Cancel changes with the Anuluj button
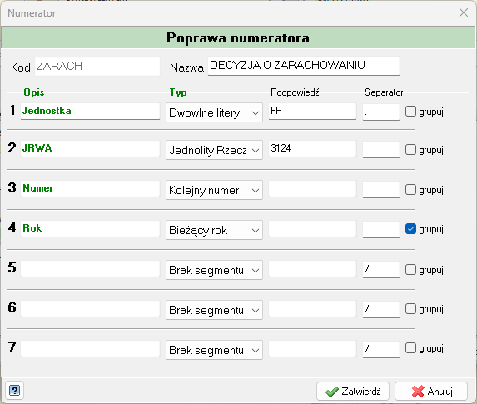Screen dimensions: 477x404 431,392
